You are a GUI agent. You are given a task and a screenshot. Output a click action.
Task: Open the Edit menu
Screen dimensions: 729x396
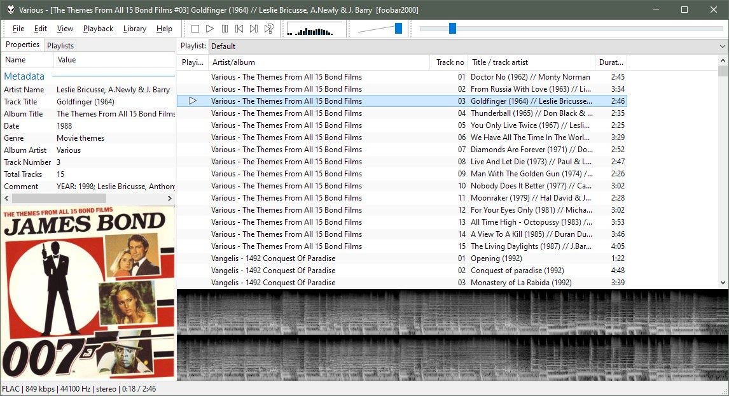41,29
